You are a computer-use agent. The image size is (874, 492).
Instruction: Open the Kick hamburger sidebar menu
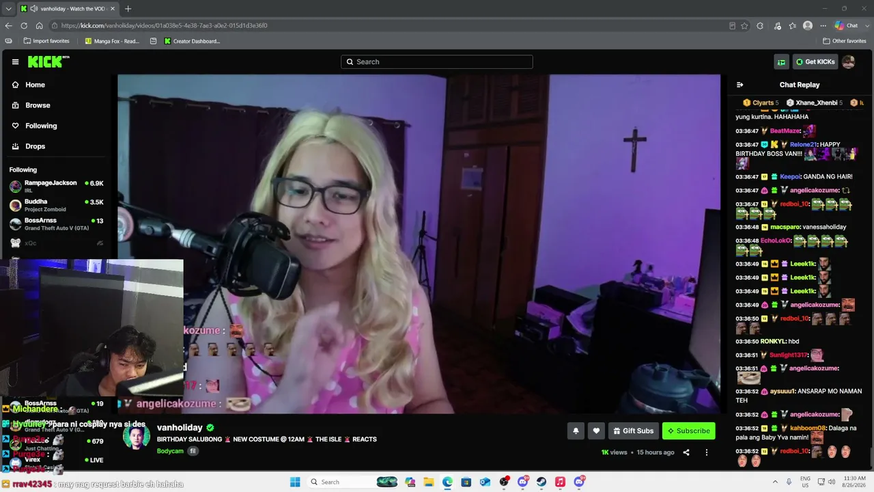pos(15,61)
